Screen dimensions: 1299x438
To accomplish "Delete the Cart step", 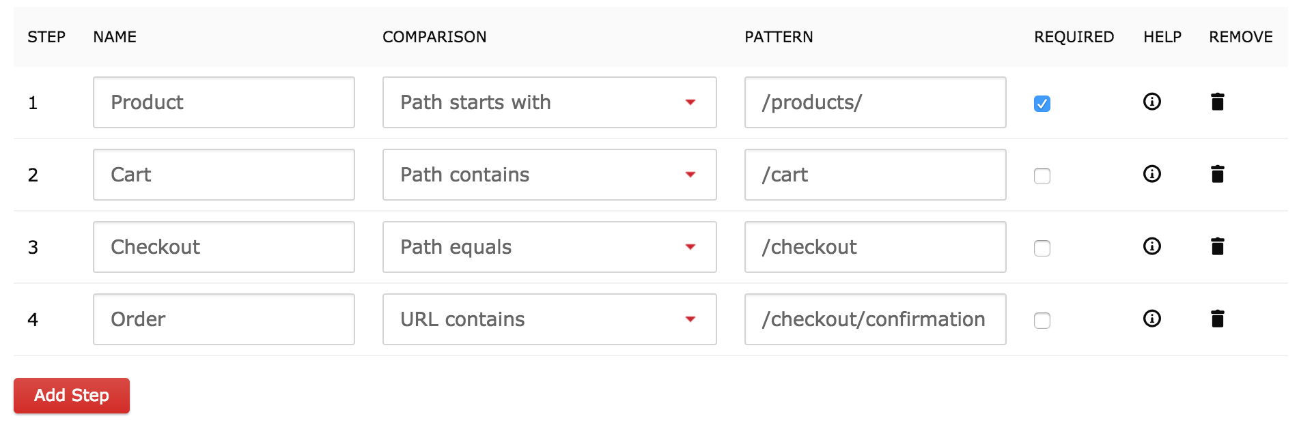I will point(1218,175).
